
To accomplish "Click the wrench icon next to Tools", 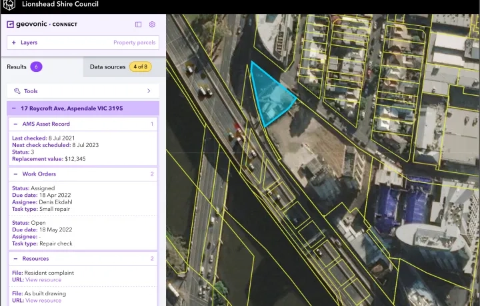I will coord(17,90).
